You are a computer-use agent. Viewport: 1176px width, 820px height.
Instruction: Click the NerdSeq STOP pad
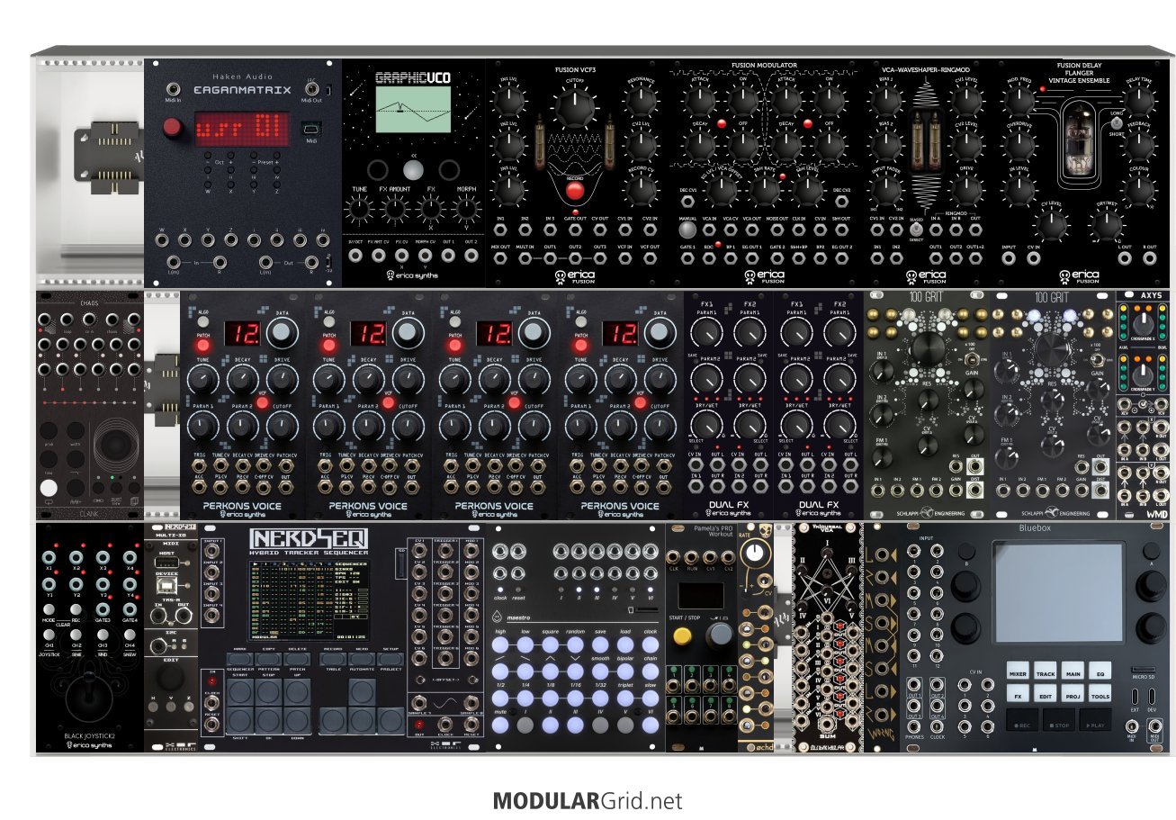[269, 693]
